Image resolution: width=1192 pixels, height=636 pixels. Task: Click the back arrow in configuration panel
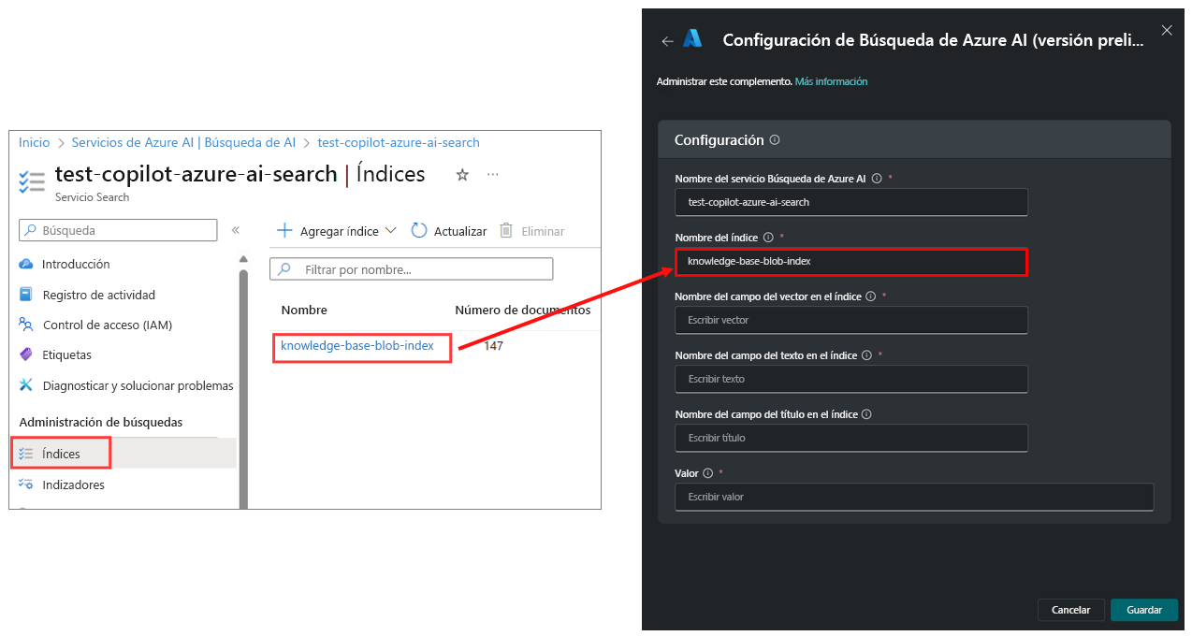pos(667,41)
